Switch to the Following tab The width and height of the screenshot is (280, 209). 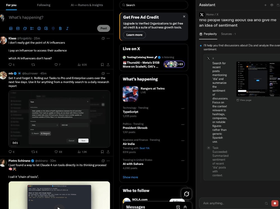[x=44, y=5]
